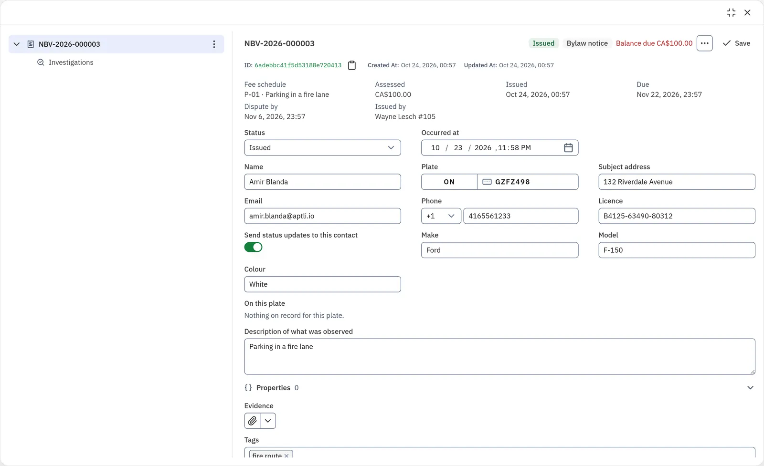This screenshot has width=764, height=466.
Task: Click the Bylaw notice badge
Action: pos(587,43)
